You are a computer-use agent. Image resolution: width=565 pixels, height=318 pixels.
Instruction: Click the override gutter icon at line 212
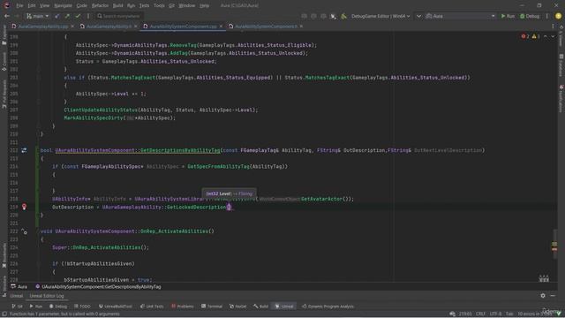point(24,150)
